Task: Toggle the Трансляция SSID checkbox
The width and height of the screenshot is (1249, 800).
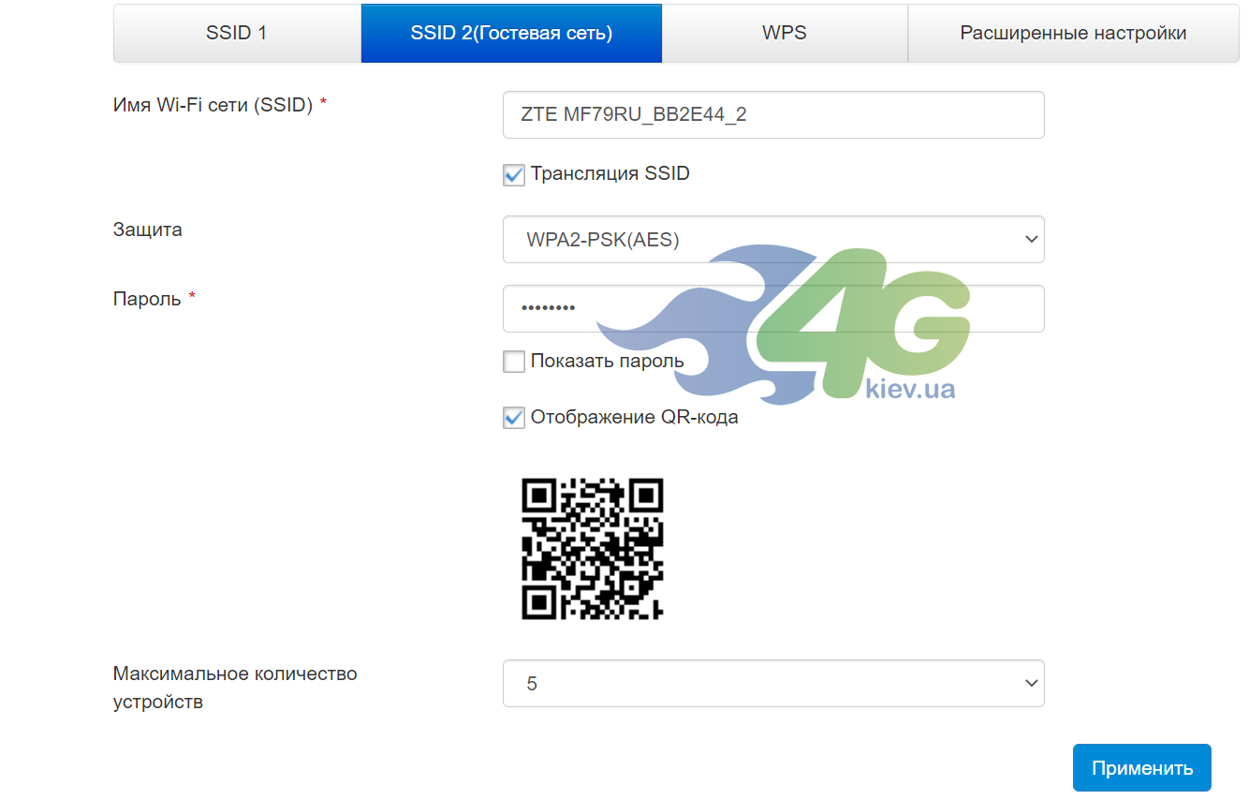Action: [x=514, y=174]
